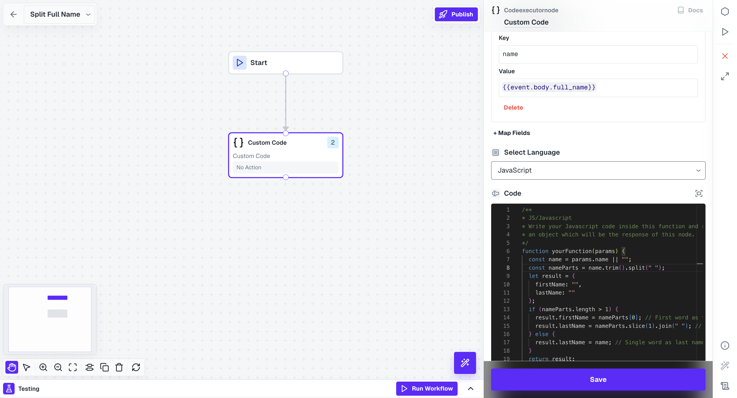Click Delete to remove the name field
Screen dimensions: 737x398
(513, 107)
